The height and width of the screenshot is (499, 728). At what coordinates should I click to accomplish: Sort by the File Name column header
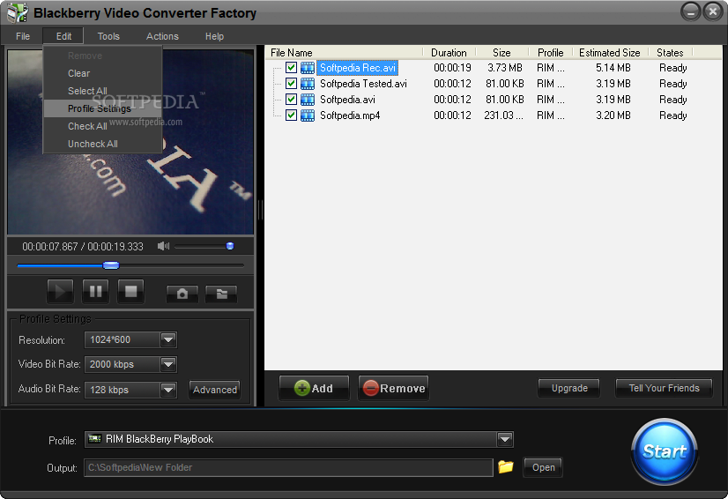[x=345, y=53]
